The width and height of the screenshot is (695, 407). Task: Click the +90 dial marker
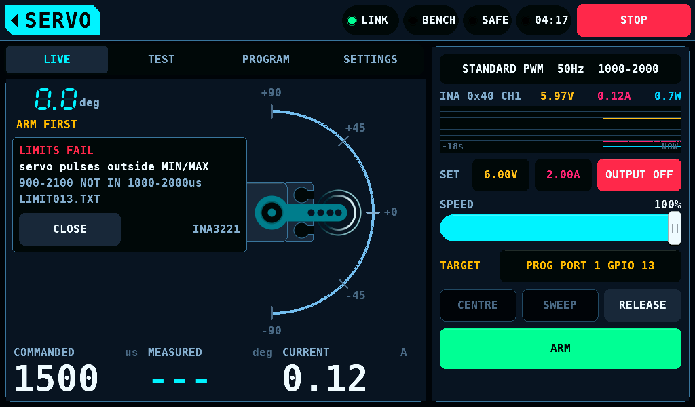tap(271, 92)
